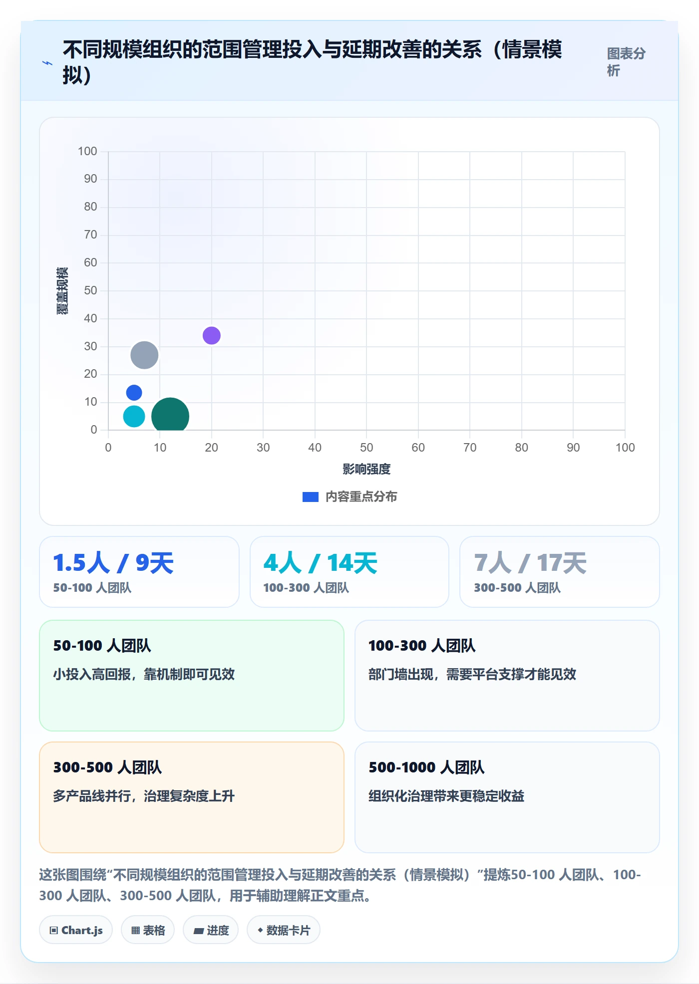Open the 4人 / 14天 stat card
The height and width of the screenshot is (984, 699).
[349, 572]
